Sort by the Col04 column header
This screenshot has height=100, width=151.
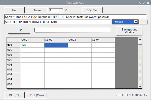(x=103, y=40)
